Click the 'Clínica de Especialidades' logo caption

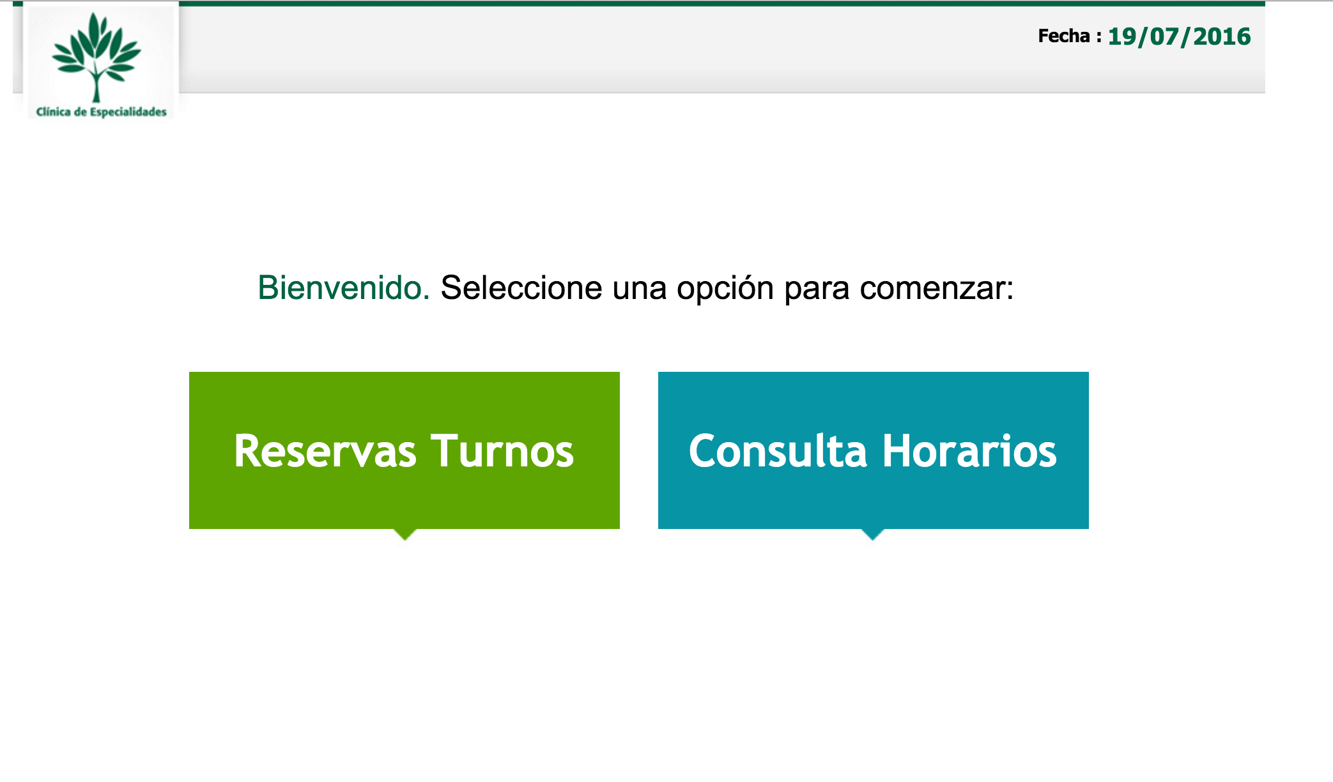click(x=101, y=112)
